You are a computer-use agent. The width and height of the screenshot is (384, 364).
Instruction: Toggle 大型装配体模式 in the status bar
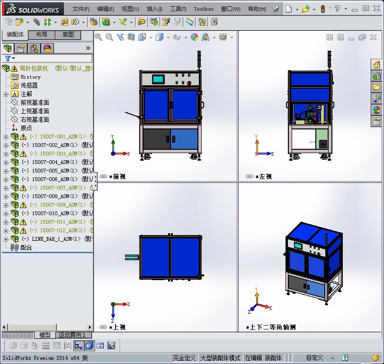[220, 358]
